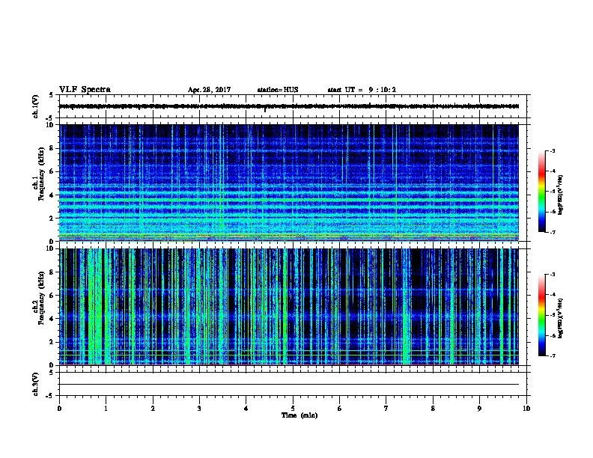Click the "1" tick on time axis
The height and width of the screenshot is (458, 593).
point(106,408)
